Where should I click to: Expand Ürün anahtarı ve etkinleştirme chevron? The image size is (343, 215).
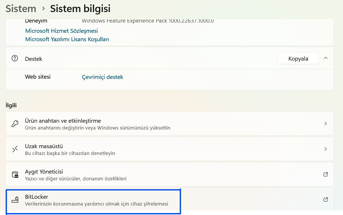point(326,123)
